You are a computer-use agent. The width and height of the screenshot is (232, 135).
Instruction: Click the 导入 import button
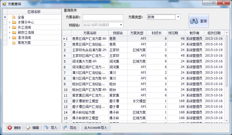coord(51,128)
